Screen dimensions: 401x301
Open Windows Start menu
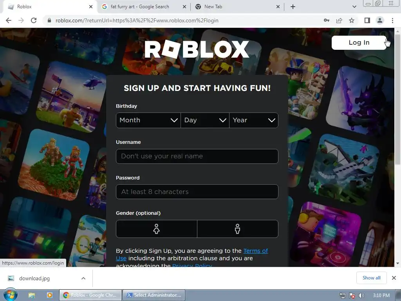point(10,295)
